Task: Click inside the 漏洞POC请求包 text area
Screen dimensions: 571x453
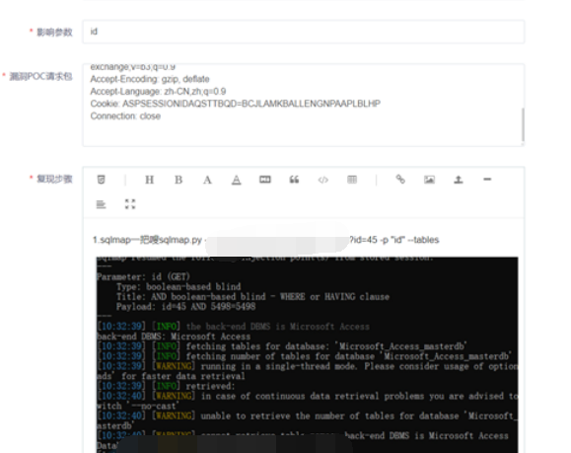Action: pos(304,106)
